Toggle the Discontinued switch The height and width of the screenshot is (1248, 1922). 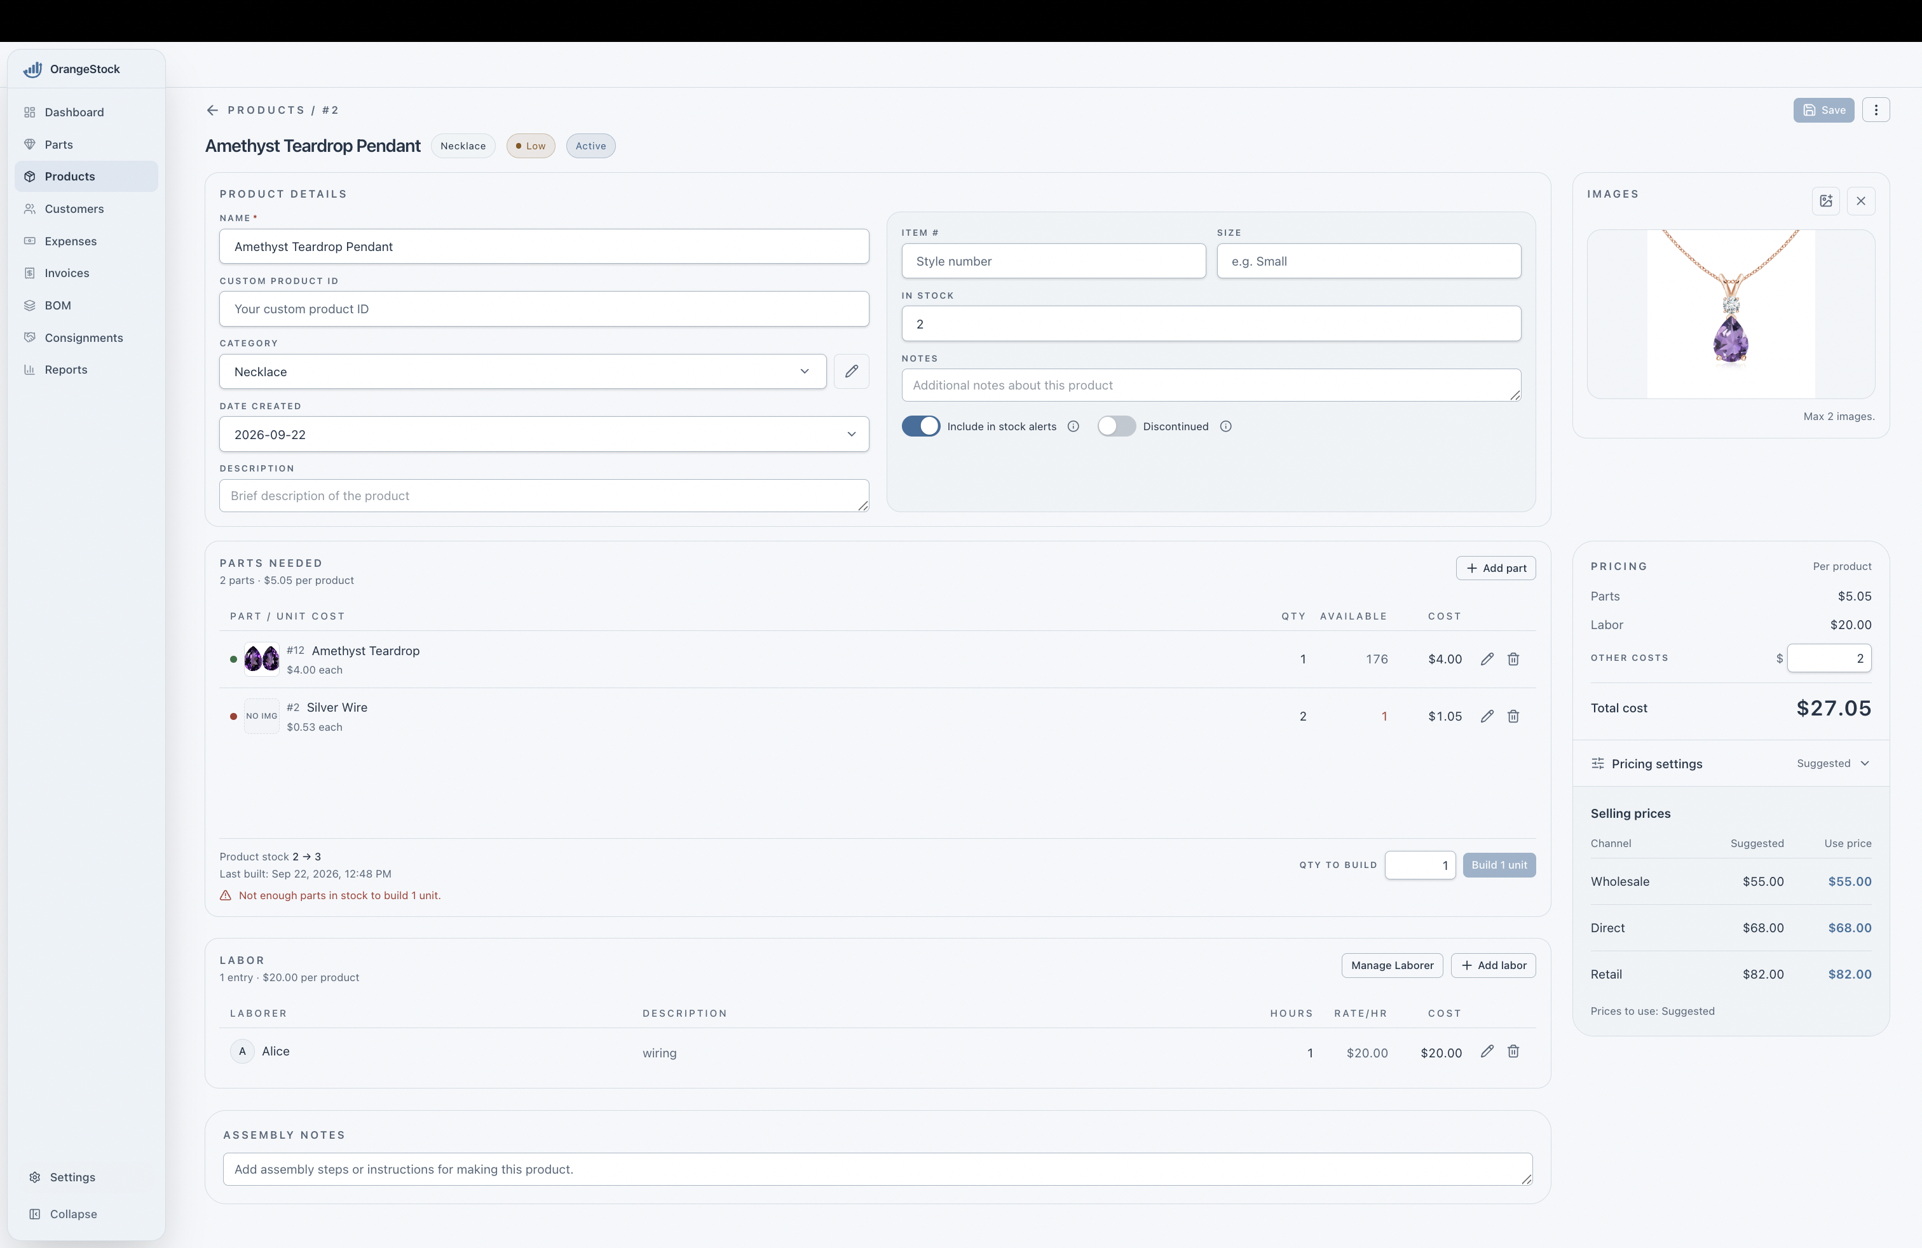click(1116, 426)
